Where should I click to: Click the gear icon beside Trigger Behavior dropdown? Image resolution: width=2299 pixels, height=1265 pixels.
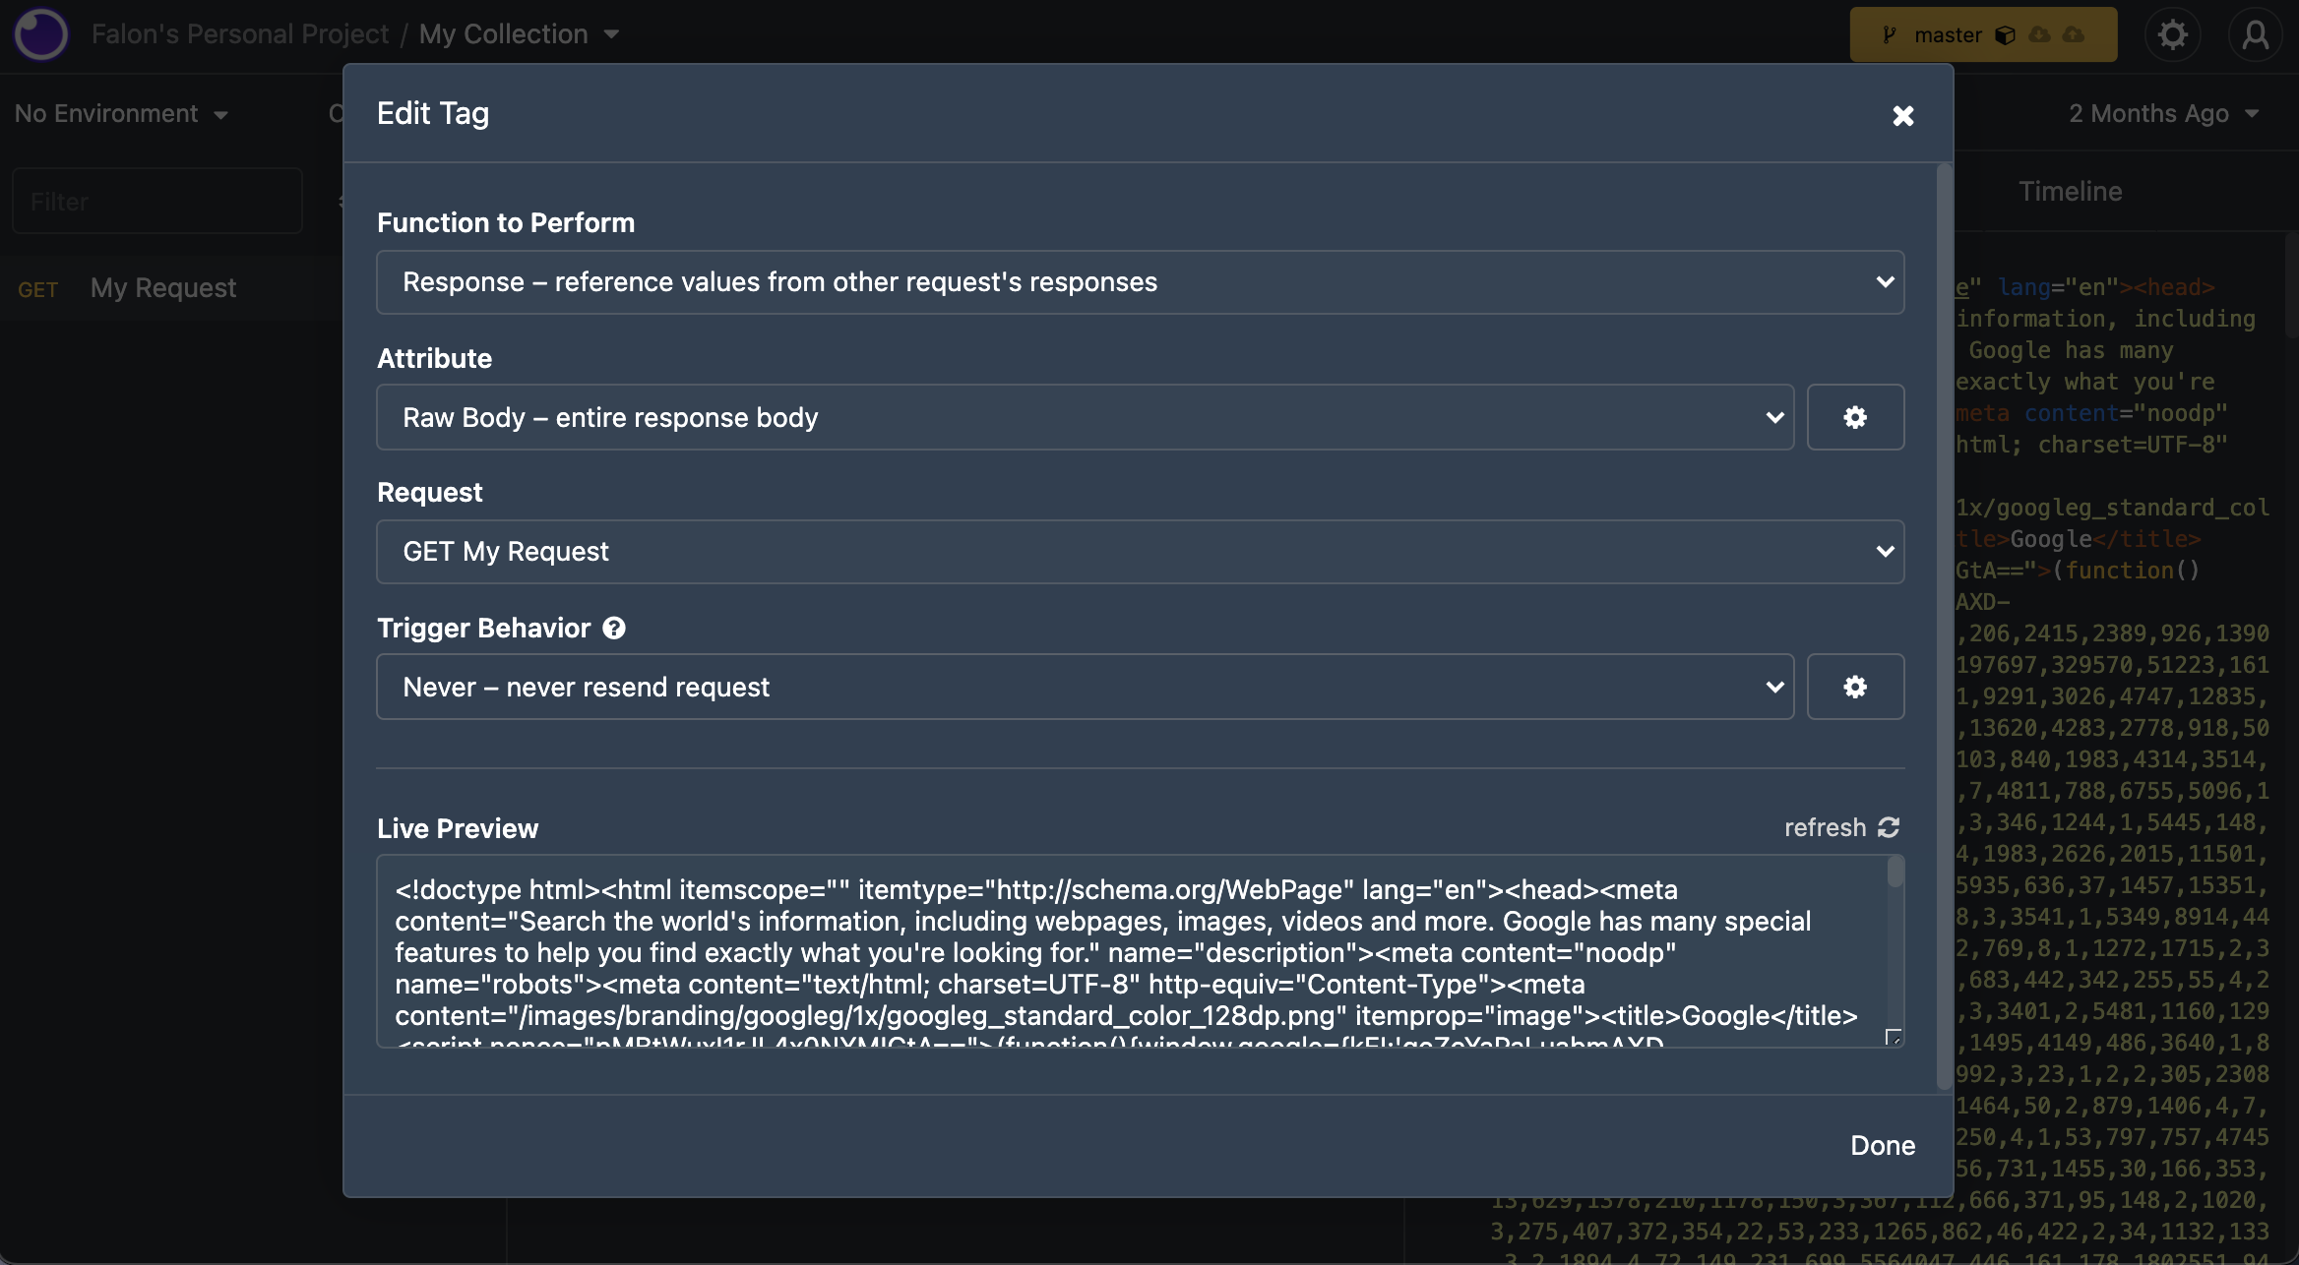(1854, 687)
